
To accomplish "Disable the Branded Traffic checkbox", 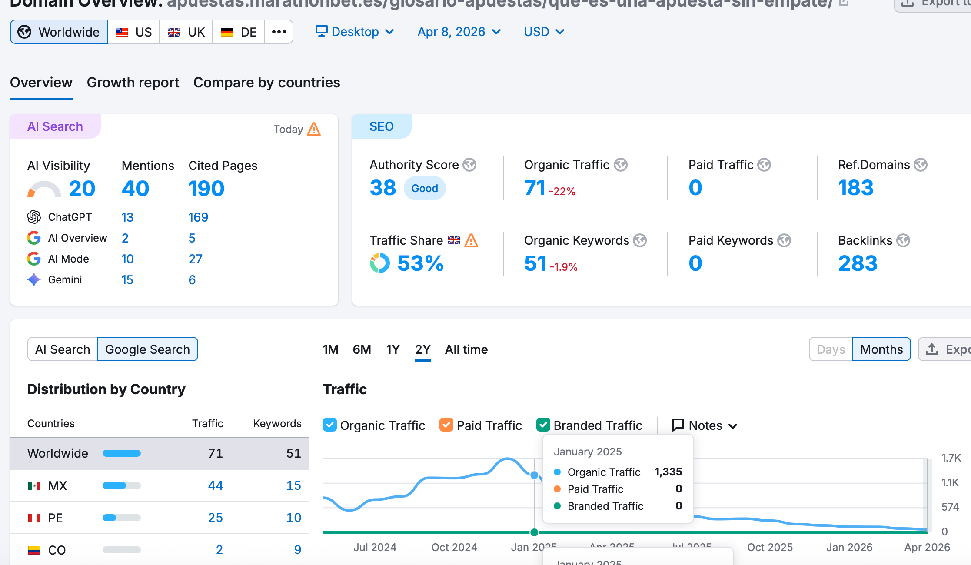I will pos(543,425).
